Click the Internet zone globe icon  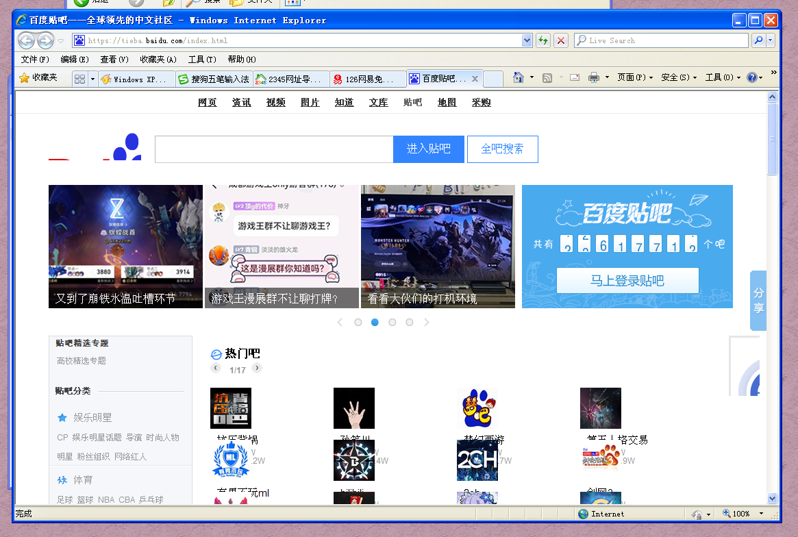click(x=583, y=514)
